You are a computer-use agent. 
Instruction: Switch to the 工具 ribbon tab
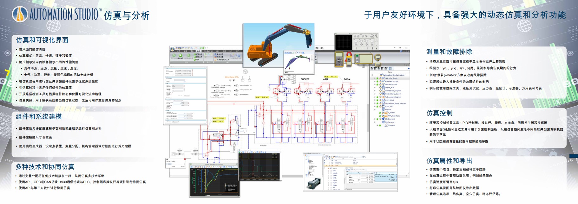pos(224,51)
